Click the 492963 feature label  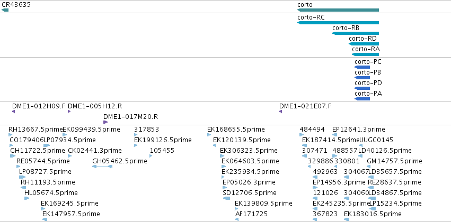point(325,172)
